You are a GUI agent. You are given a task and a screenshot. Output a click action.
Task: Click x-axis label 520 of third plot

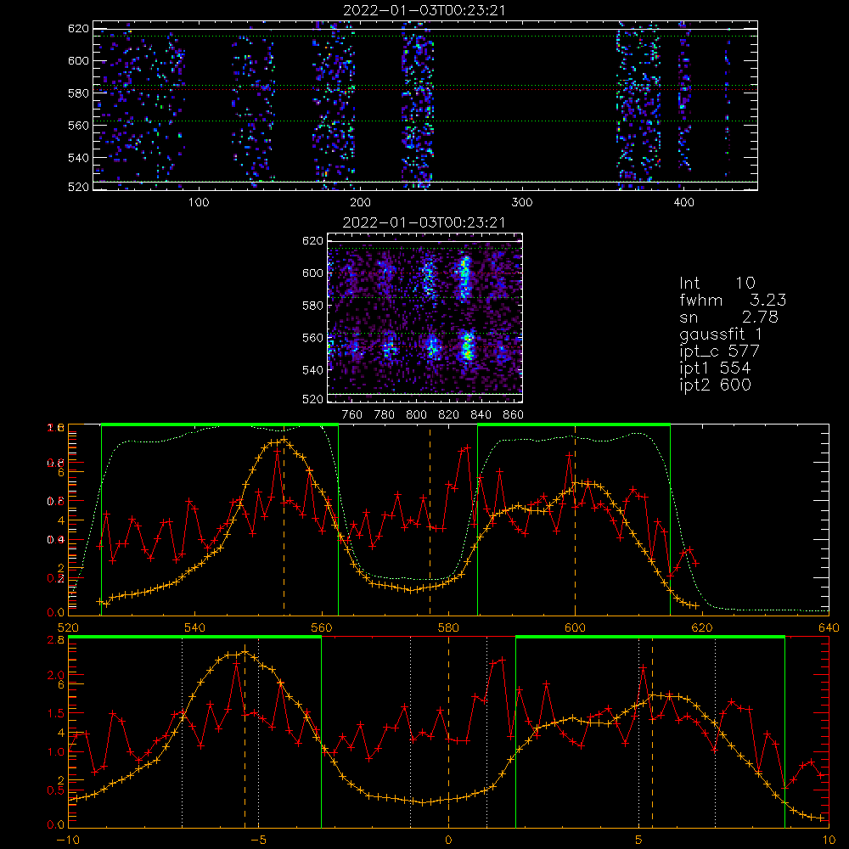[x=68, y=627]
